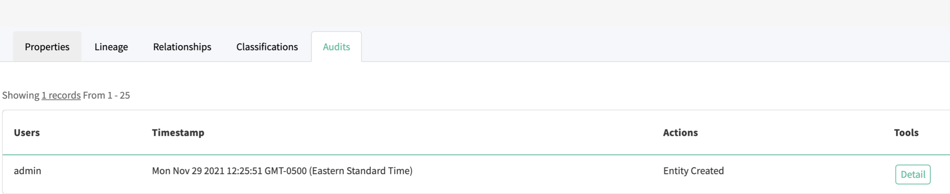
Task: Click the empty tab bar area right of Audits
Action: tap(627, 47)
